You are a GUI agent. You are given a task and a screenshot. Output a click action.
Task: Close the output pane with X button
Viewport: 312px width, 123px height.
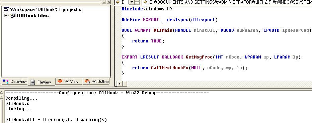click(1, 92)
